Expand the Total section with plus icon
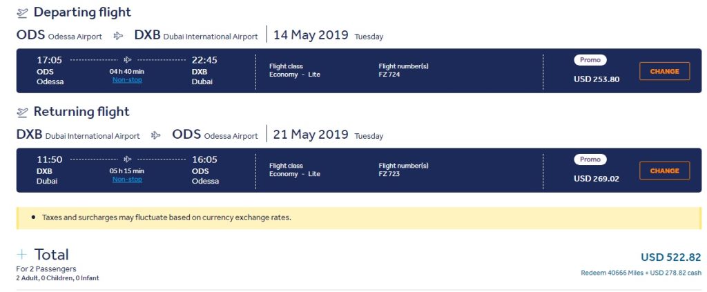The width and height of the screenshot is (707, 292). click(x=21, y=255)
